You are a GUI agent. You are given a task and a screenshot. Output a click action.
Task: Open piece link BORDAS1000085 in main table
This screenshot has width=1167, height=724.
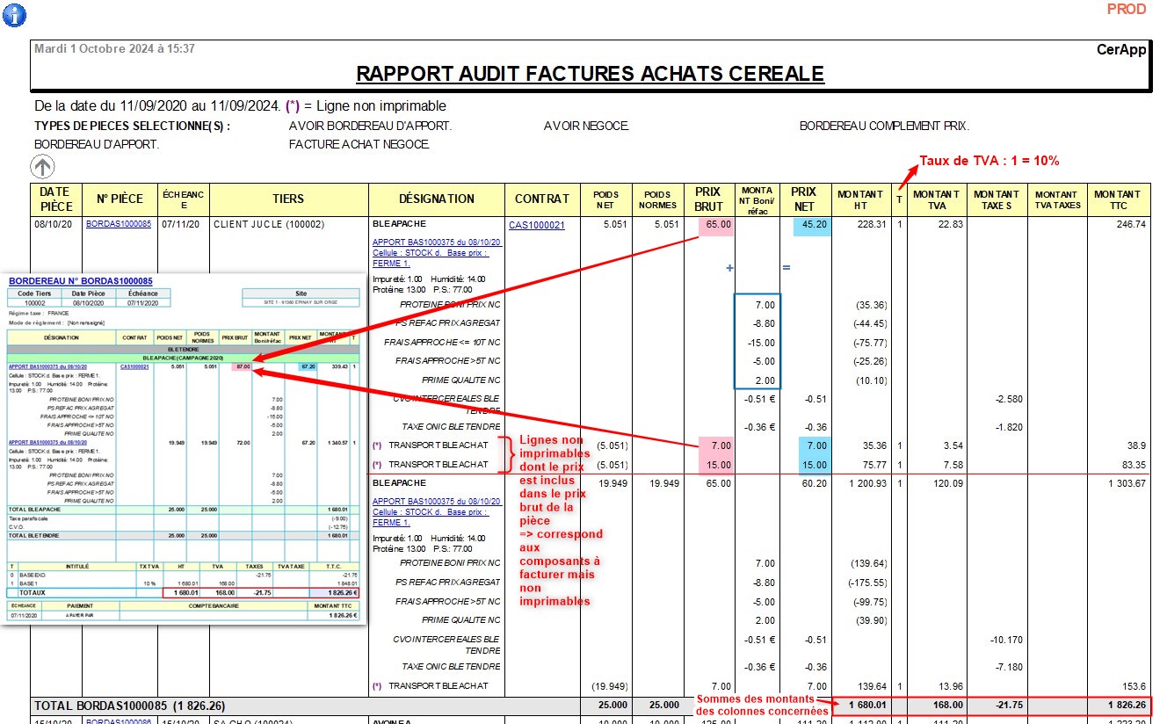(x=118, y=225)
